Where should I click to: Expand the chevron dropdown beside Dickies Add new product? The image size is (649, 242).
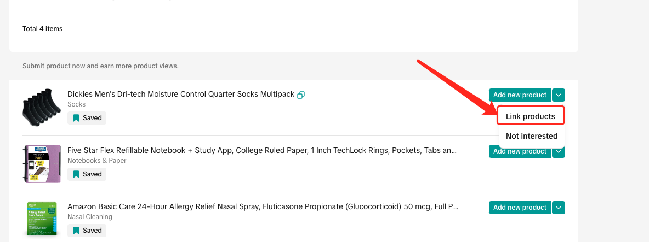(x=558, y=95)
